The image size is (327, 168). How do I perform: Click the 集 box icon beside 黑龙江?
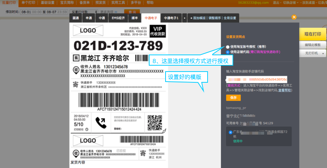pos(76,58)
